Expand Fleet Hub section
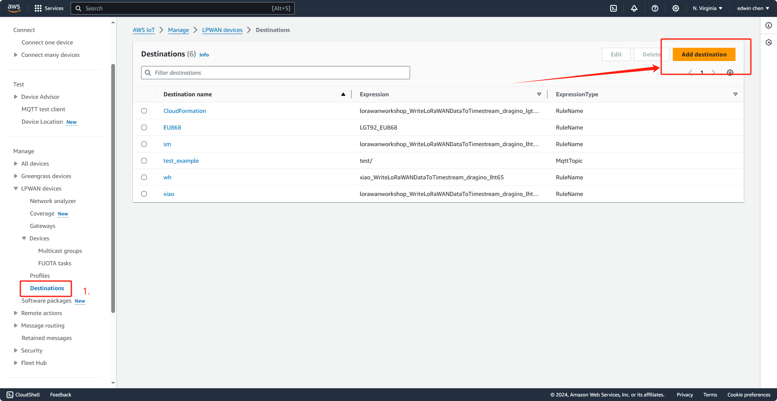The width and height of the screenshot is (777, 401). pyautogui.click(x=16, y=363)
